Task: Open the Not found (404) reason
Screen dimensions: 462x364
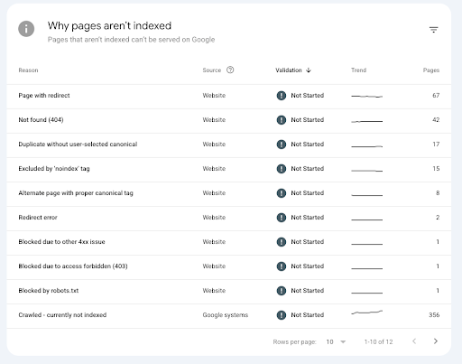Action: click(x=41, y=120)
